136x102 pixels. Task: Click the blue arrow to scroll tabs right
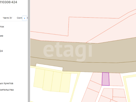pyautogui.click(x=24, y=18)
